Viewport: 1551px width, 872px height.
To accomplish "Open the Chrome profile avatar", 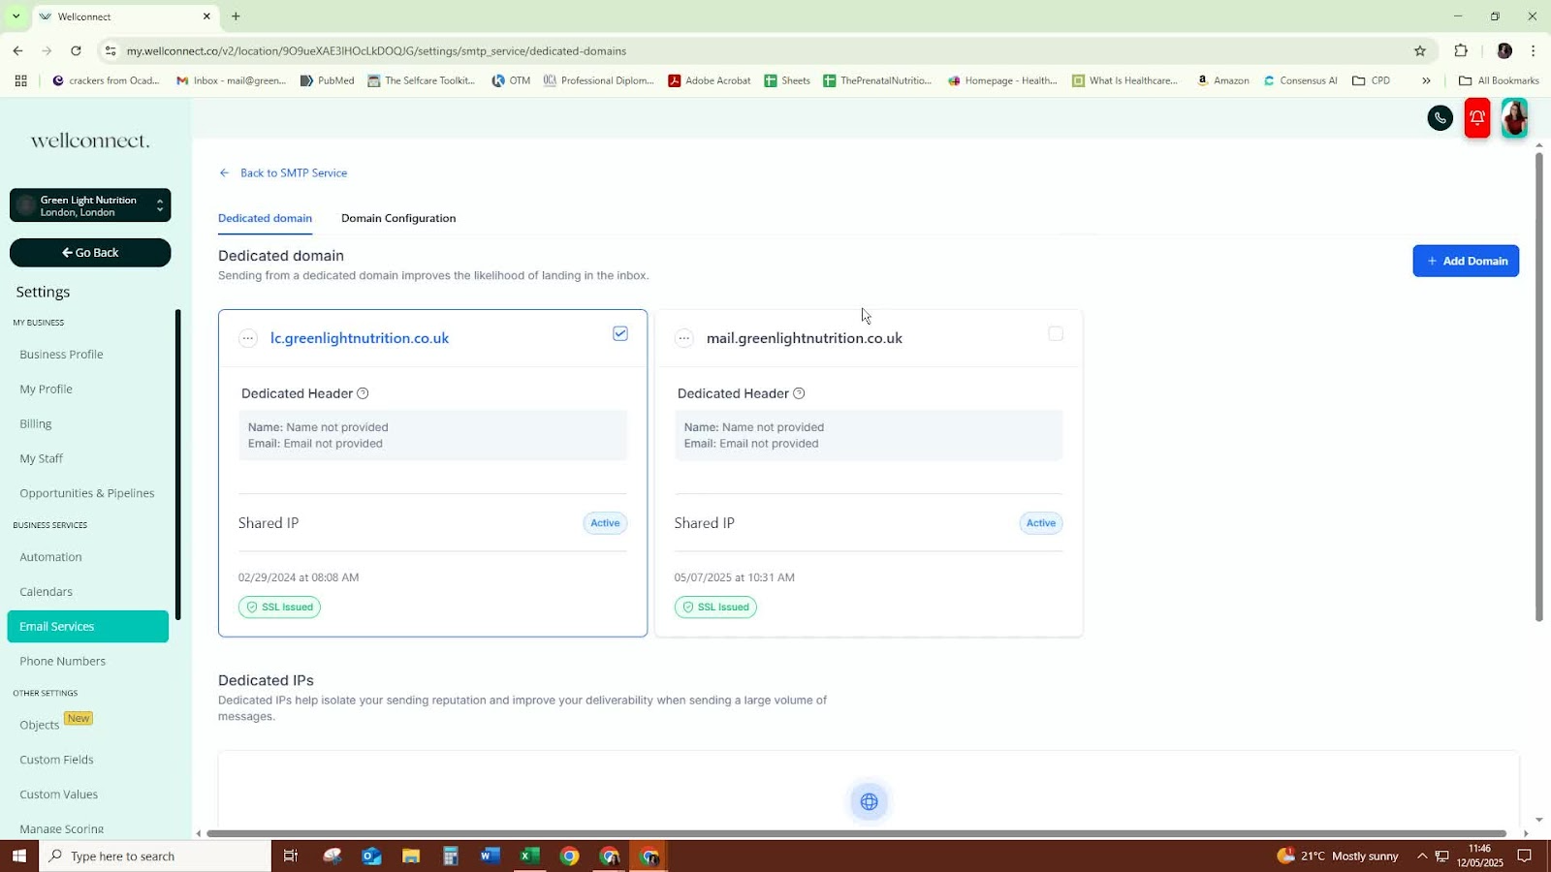I will tap(1504, 50).
